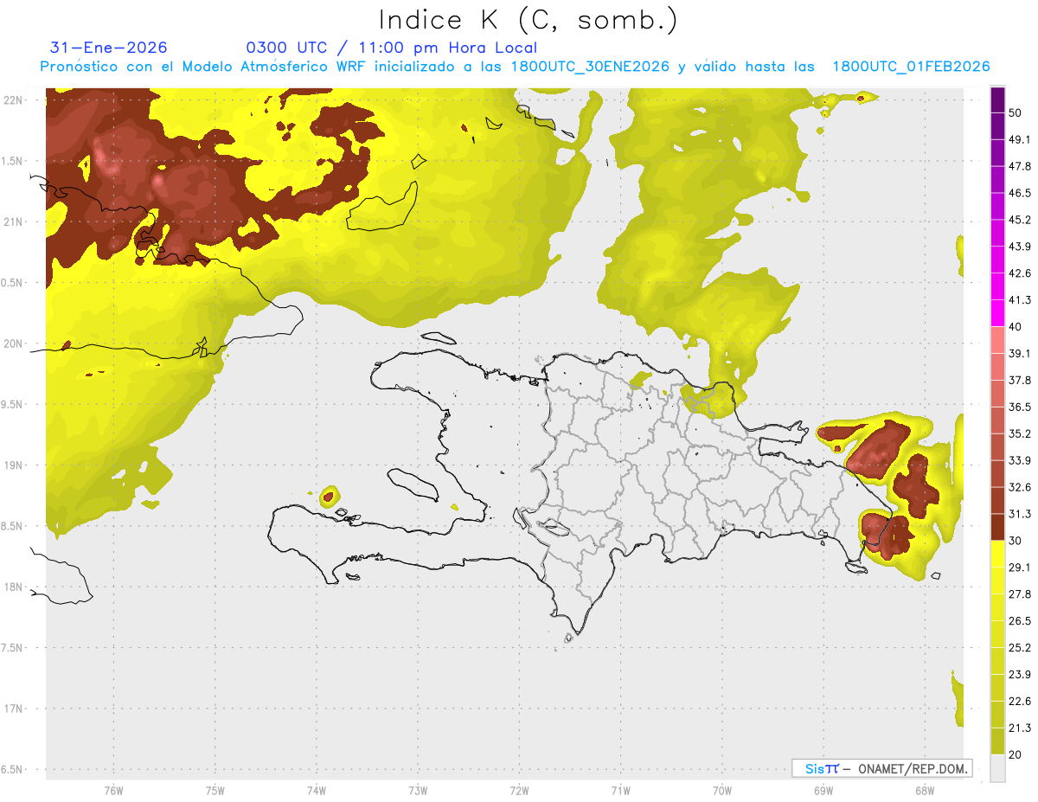This screenshot has height=802, width=1038.
Task: Click the ONAMET/REP.DOM. credit box
Action: (881, 768)
